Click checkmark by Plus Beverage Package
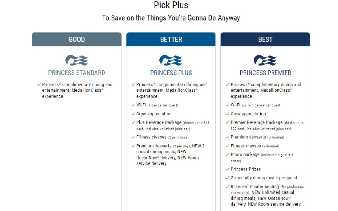This screenshot has width=338, height=211. pyautogui.click(x=133, y=122)
